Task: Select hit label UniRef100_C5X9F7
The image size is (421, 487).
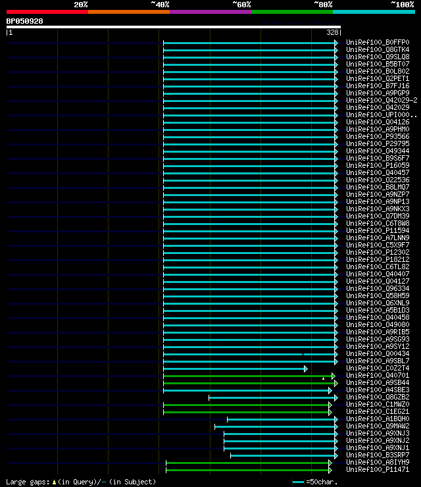Action: (x=378, y=245)
